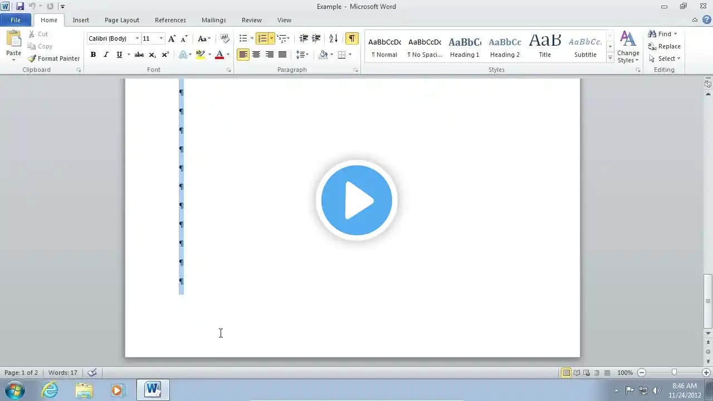The height and width of the screenshot is (401, 713).
Task: Click the zoom slider handle
Action: click(x=674, y=373)
